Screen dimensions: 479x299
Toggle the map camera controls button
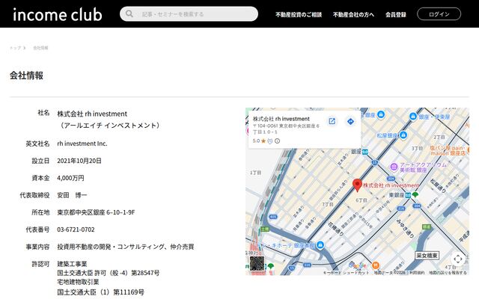(457, 259)
